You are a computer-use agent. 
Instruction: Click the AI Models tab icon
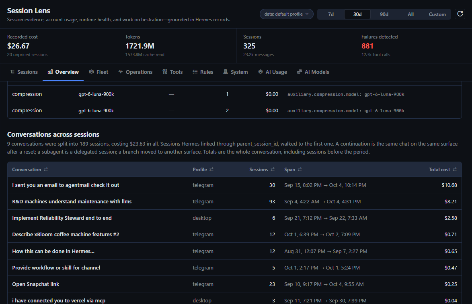[x=300, y=72]
